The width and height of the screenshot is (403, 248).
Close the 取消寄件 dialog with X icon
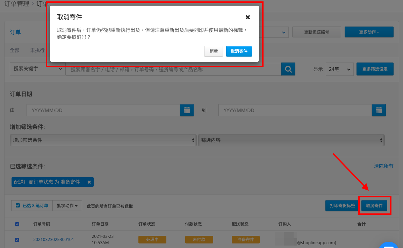coord(248,17)
